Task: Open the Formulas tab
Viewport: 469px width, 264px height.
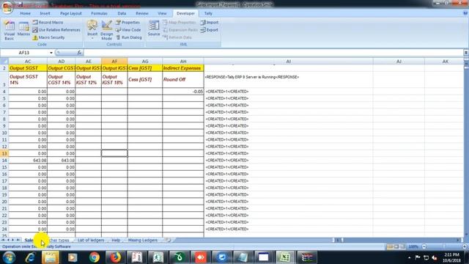Action: 99,13
